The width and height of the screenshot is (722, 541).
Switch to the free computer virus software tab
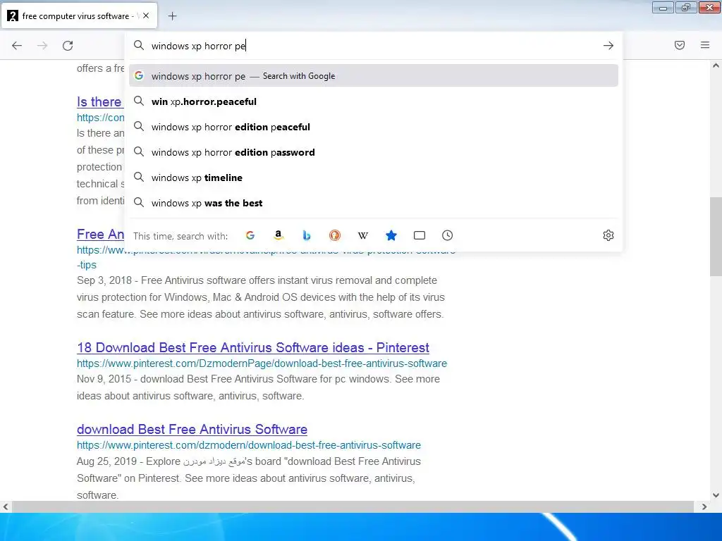coord(79,16)
